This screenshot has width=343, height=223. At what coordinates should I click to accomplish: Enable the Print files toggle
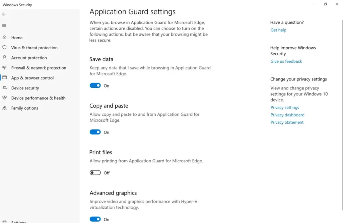[95, 173]
